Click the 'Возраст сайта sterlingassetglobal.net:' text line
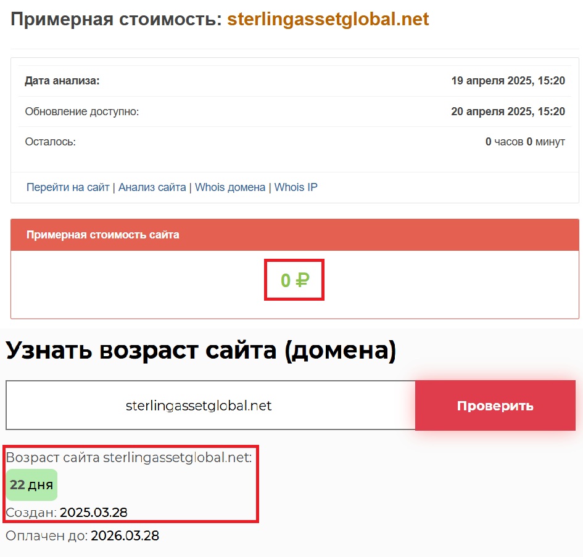This screenshot has width=583, height=557. (x=128, y=458)
